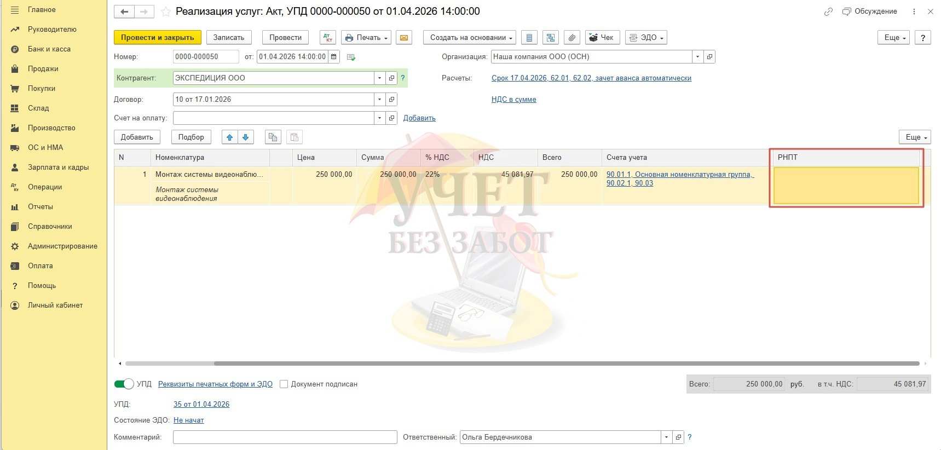Viewport: 941px width, 450px height.
Task: Move row up with blue arrow
Action: tap(230, 137)
